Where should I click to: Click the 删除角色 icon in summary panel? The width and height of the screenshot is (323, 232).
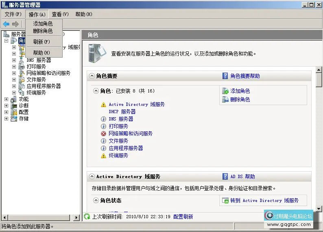(x=225, y=100)
